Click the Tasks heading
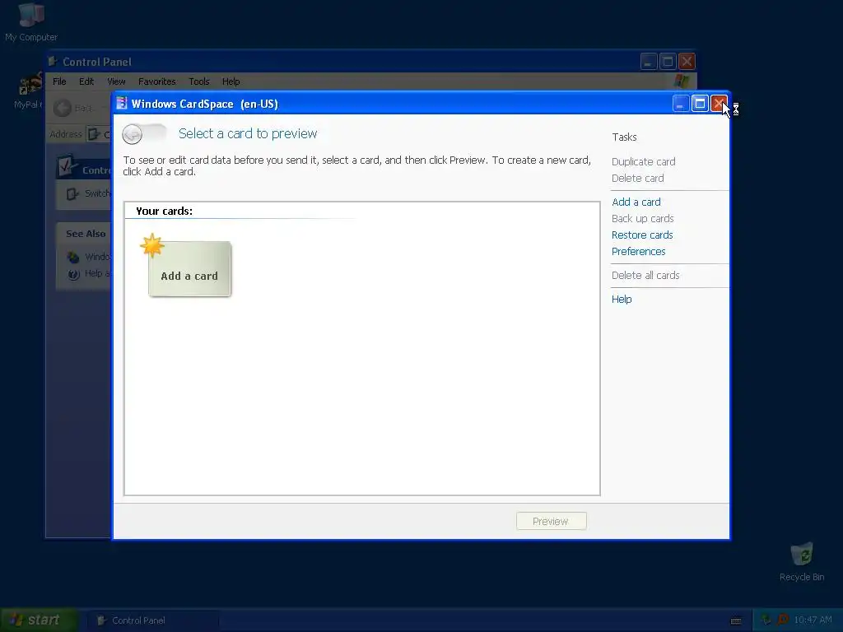This screenshot has height=632, width=843. 624,137
